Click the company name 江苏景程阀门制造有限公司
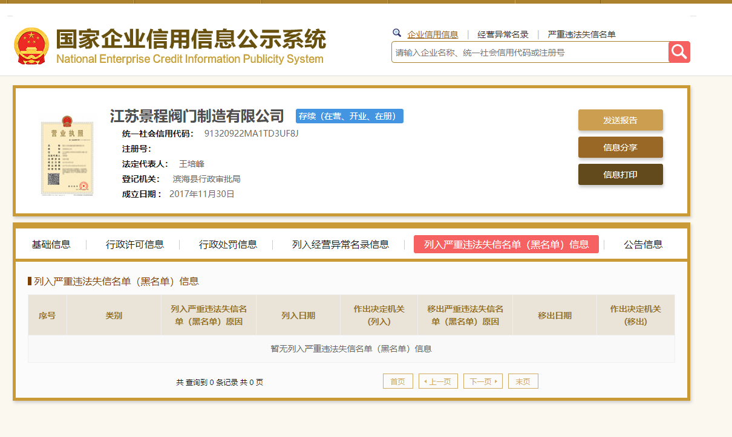This screenshot has width=732, height=437. (197, 115)
